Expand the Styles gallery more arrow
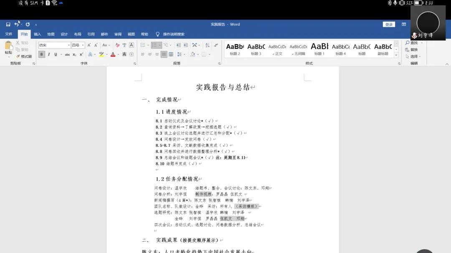Screen dimensions: 451x253 [396, 56]
